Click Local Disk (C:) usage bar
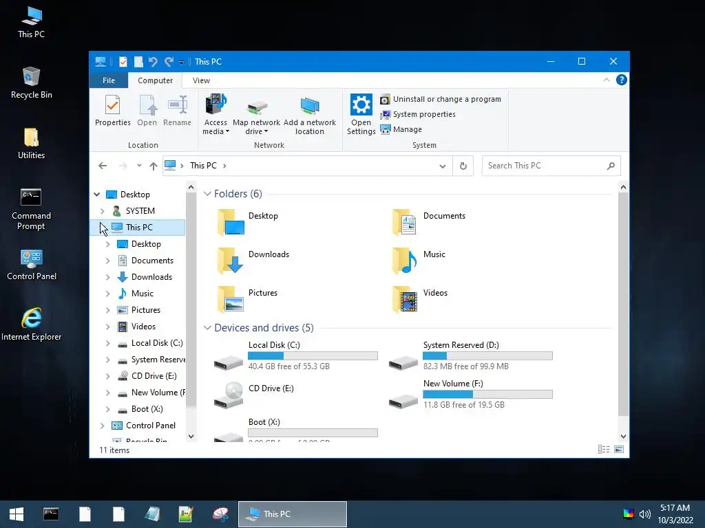Screen dimensions: 705x528 click(x=313, y=356)
